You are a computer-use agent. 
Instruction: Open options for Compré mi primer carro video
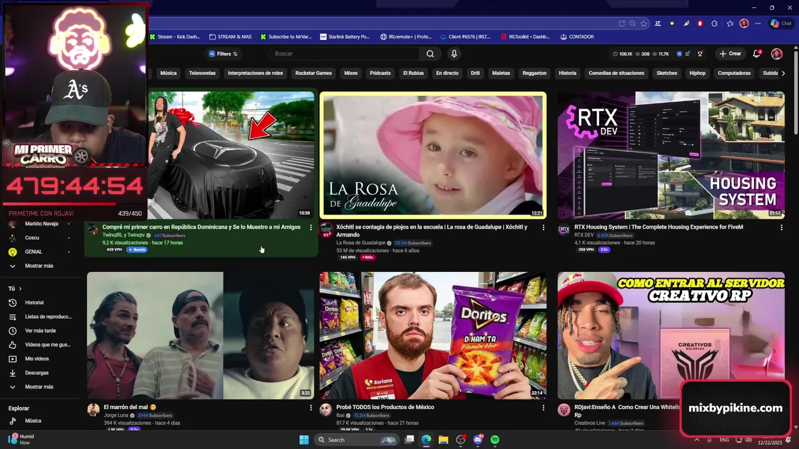[311, 228]
